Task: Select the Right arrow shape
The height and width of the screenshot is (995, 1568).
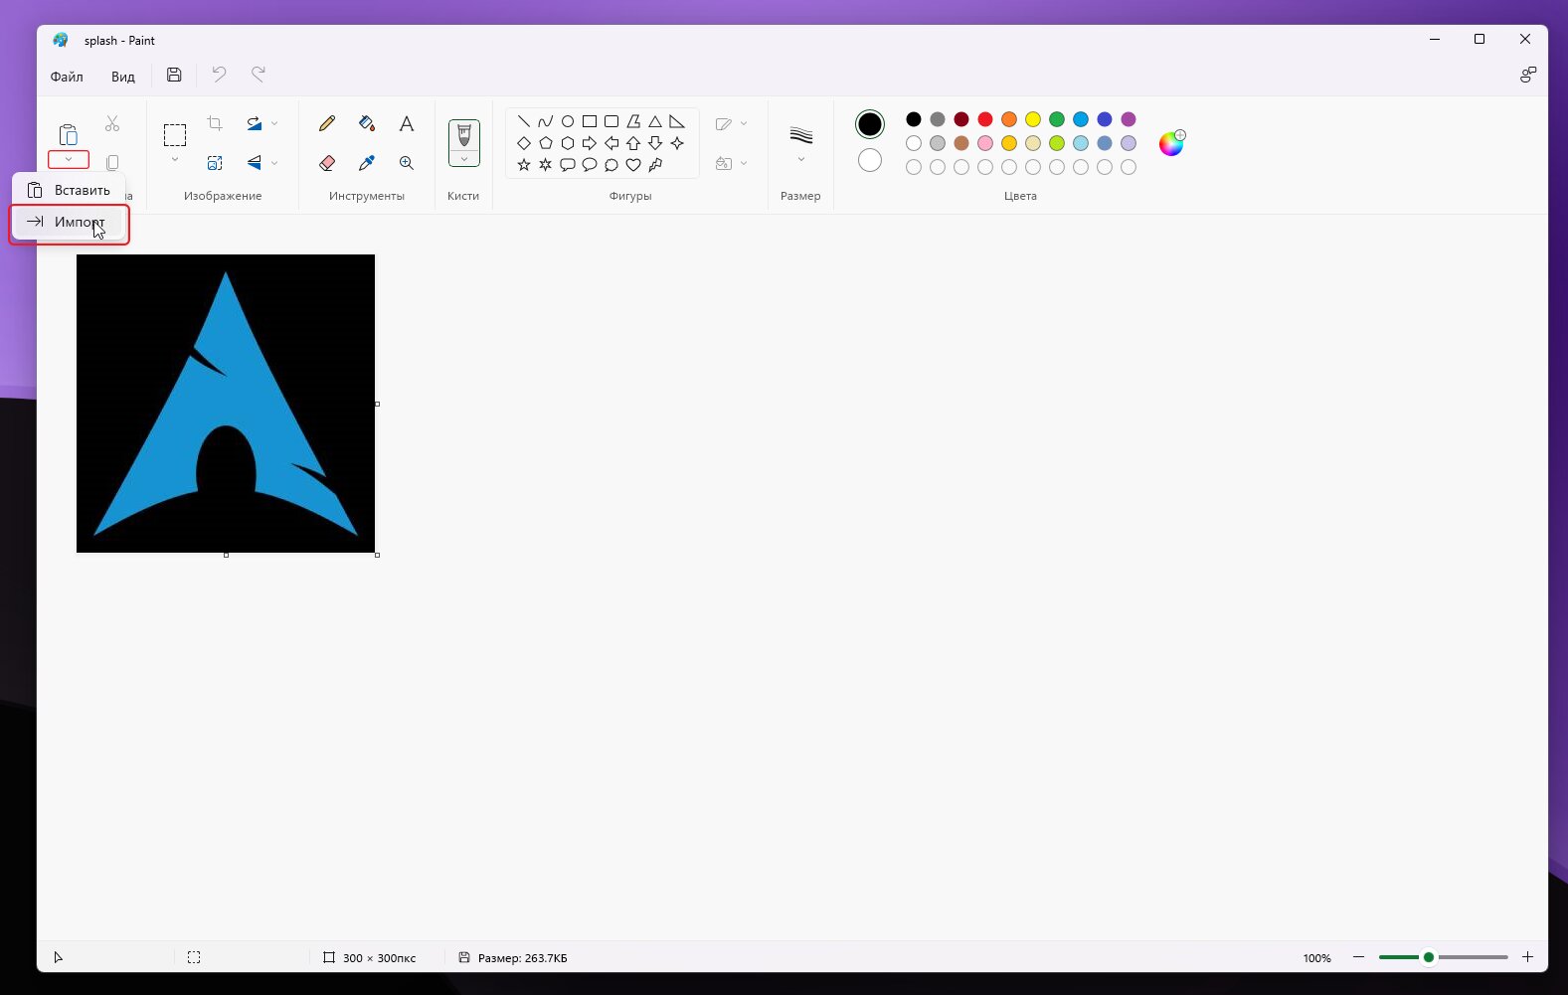Action: [x=590, y=143]
